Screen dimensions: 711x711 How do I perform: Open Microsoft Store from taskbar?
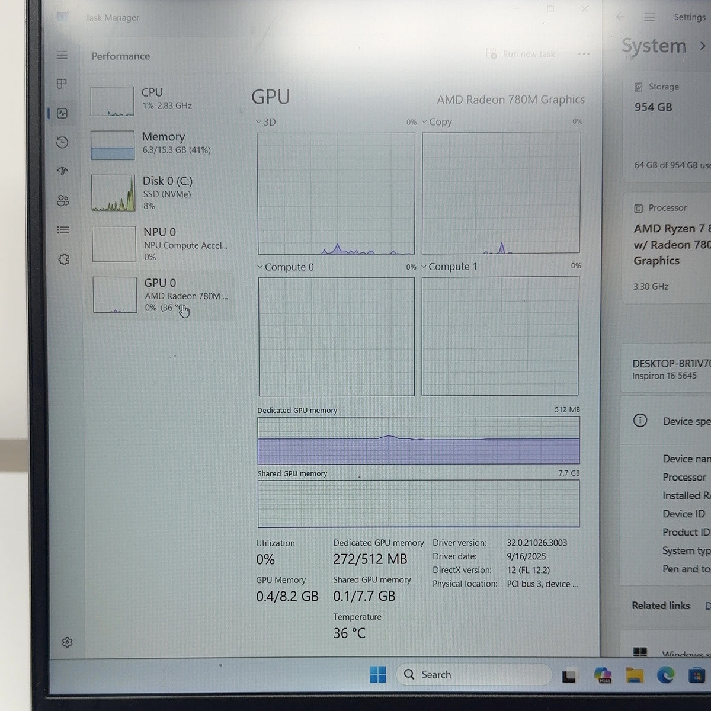pos(697,675)
